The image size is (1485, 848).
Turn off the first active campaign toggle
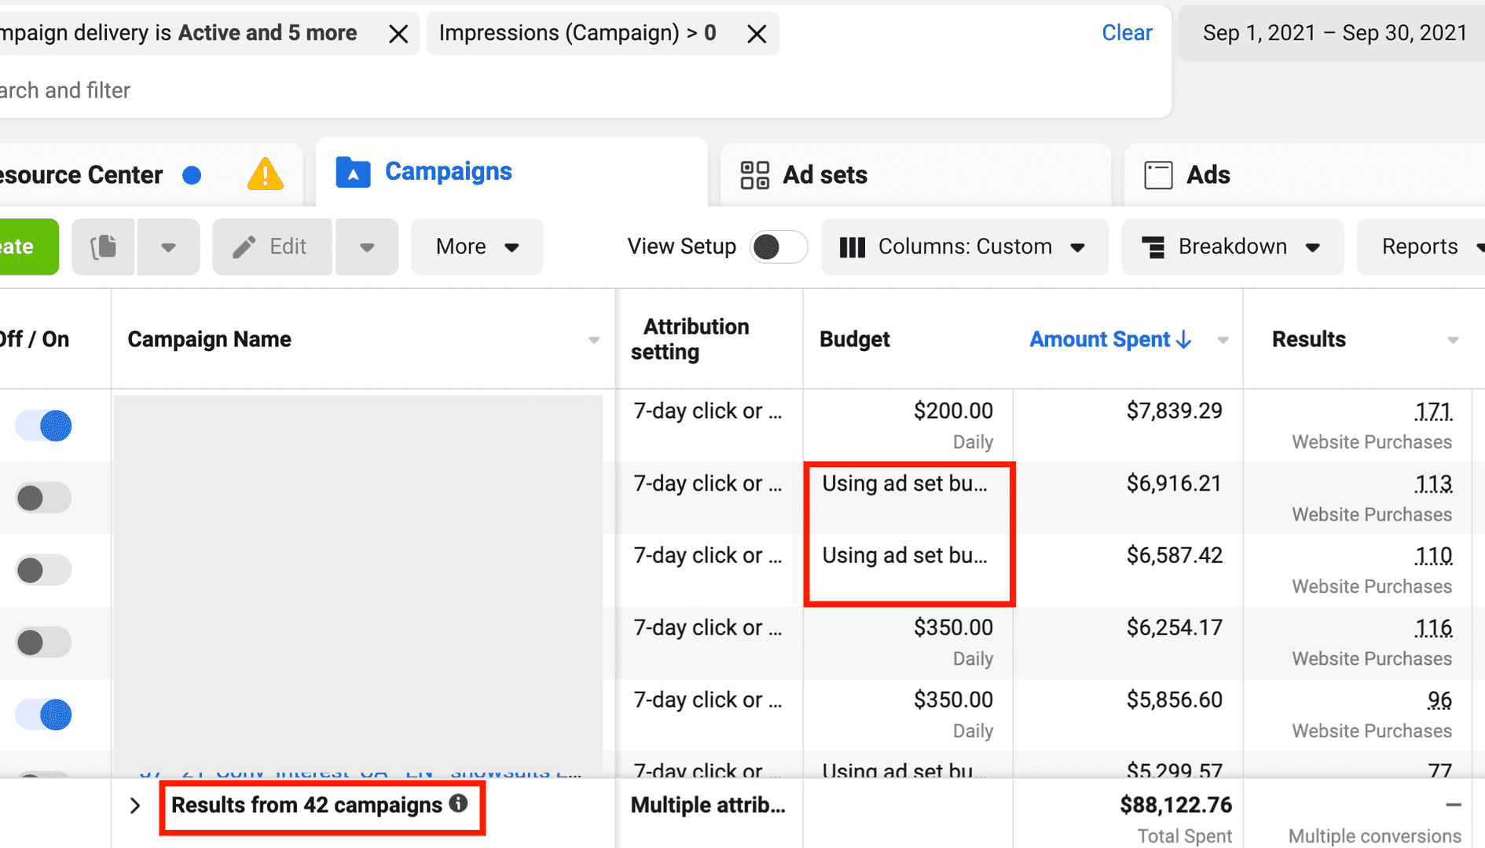click(x=43, y=426)
